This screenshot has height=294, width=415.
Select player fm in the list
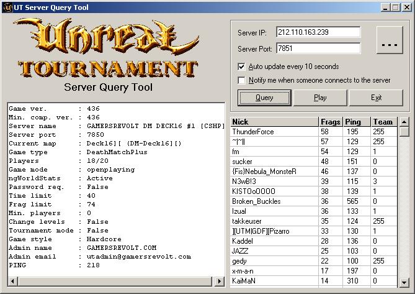[314, 152]
